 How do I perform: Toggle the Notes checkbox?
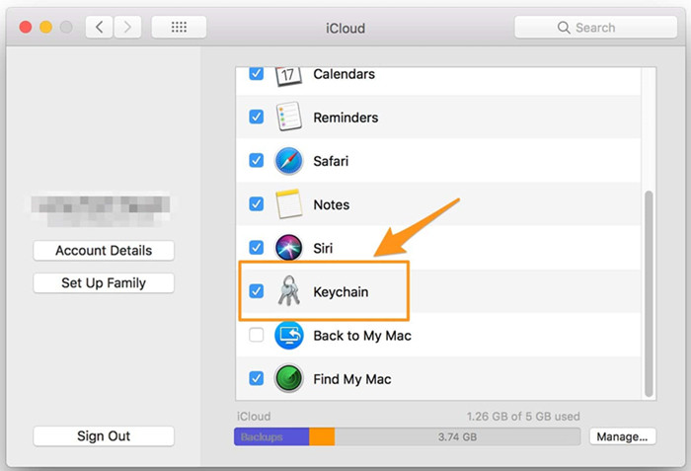(x=256, y=203)
